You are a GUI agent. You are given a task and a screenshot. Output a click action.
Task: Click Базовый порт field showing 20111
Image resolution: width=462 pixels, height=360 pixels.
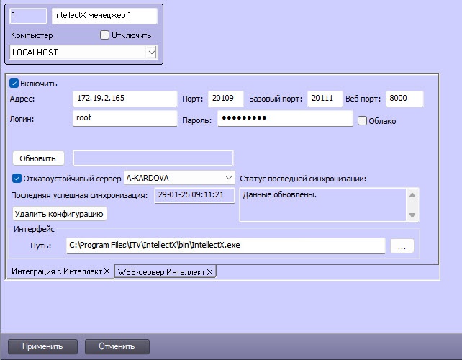click(325, 99)
